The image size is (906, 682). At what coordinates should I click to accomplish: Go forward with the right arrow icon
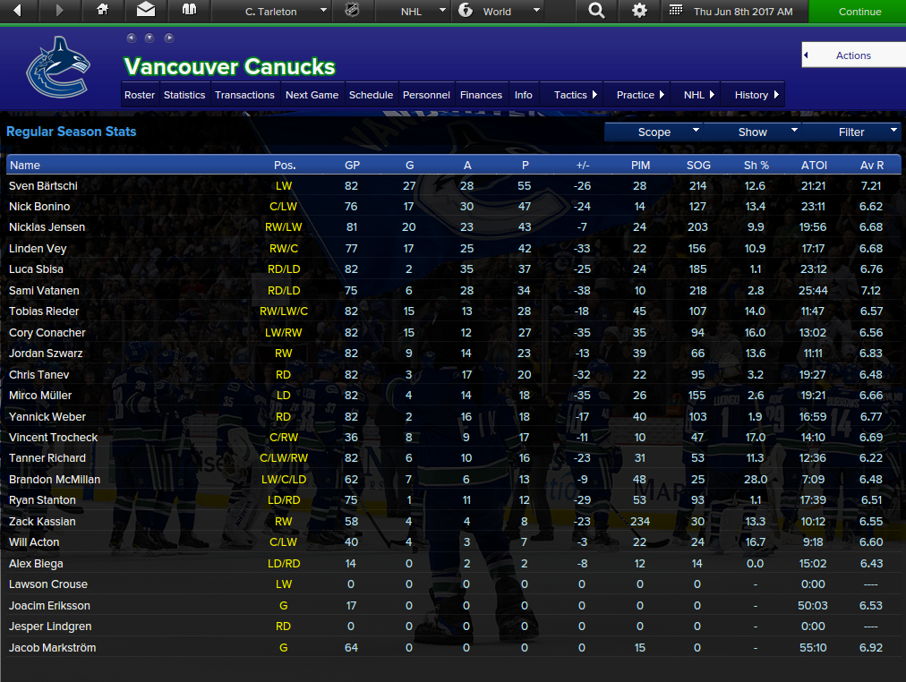[59, 11]
